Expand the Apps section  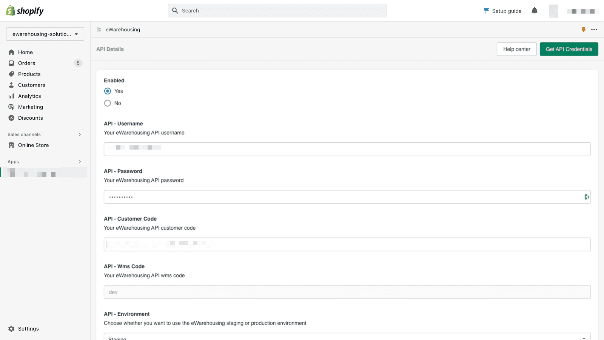[x=80, y=161]
